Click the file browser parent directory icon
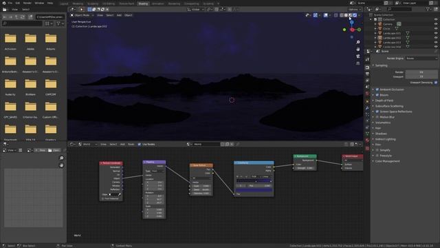Screen dimensions: 440x248 16,17
